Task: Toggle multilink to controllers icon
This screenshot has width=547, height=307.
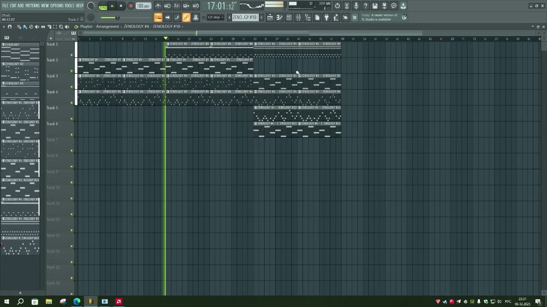Action: point(196,17)
